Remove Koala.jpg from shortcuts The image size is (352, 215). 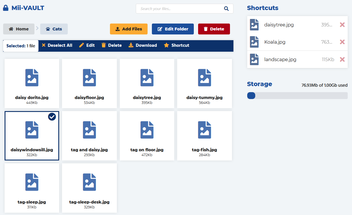[x=342, y=42]
